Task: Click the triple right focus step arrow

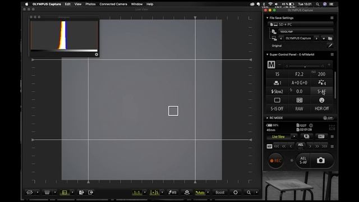Action: (x=325, y=146)
